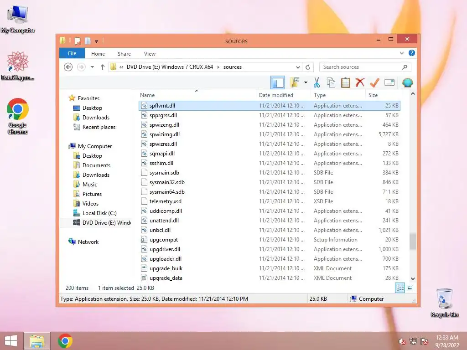Select the spwizimg.dll file
Image resolution: width=467 pixels, height=350 pixels.
269,134
